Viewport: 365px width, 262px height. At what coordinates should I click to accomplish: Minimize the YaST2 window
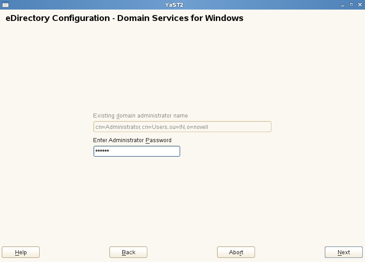pos(343,4)
